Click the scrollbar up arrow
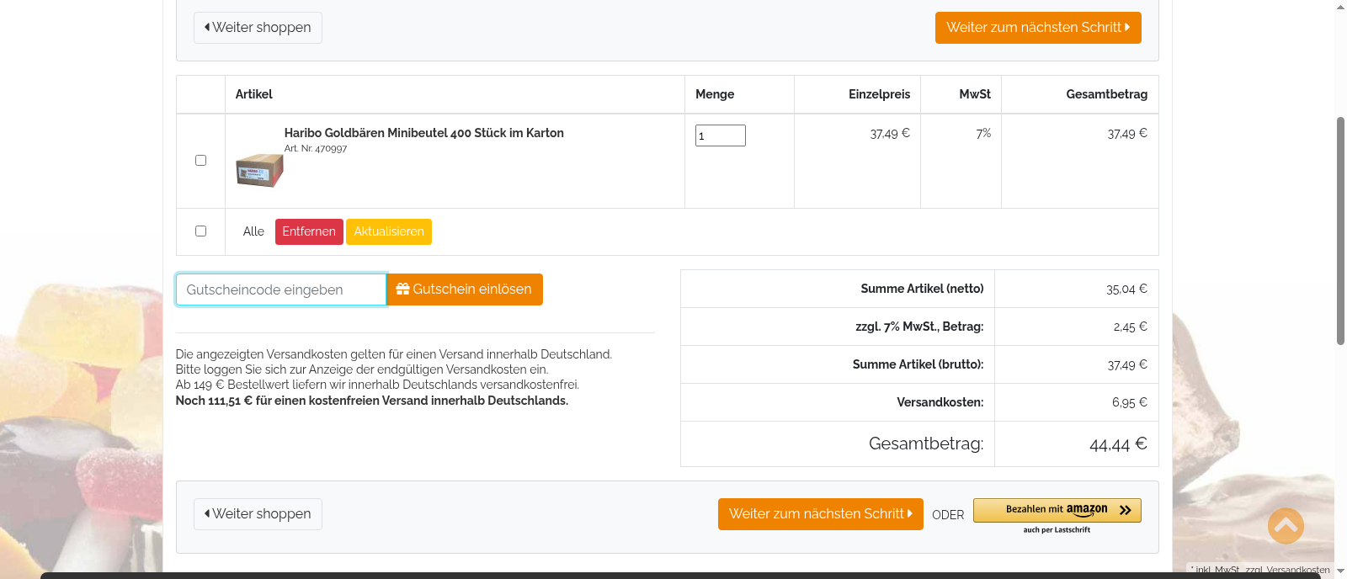Screen dimensions: 1347x579 pyautogui.click(x=1340, y=7)
